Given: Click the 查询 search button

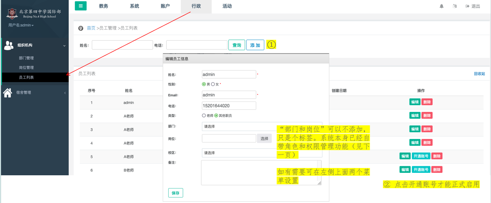Looking at the screenshot, I should (x=237, y=45).
